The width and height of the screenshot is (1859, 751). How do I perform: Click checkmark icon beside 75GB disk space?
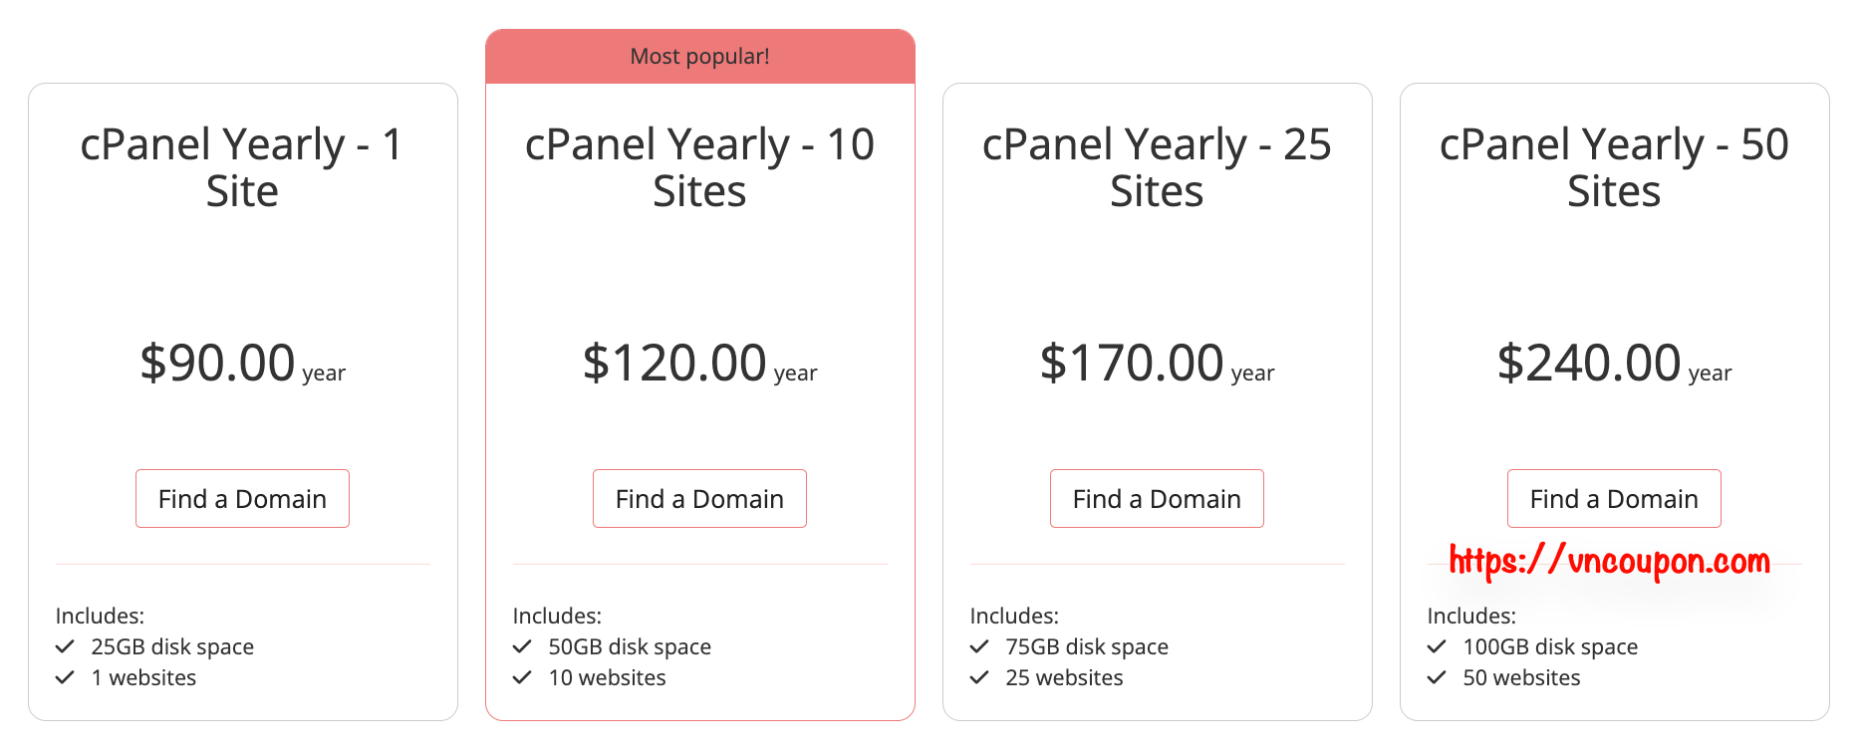(x=980, y=647)
